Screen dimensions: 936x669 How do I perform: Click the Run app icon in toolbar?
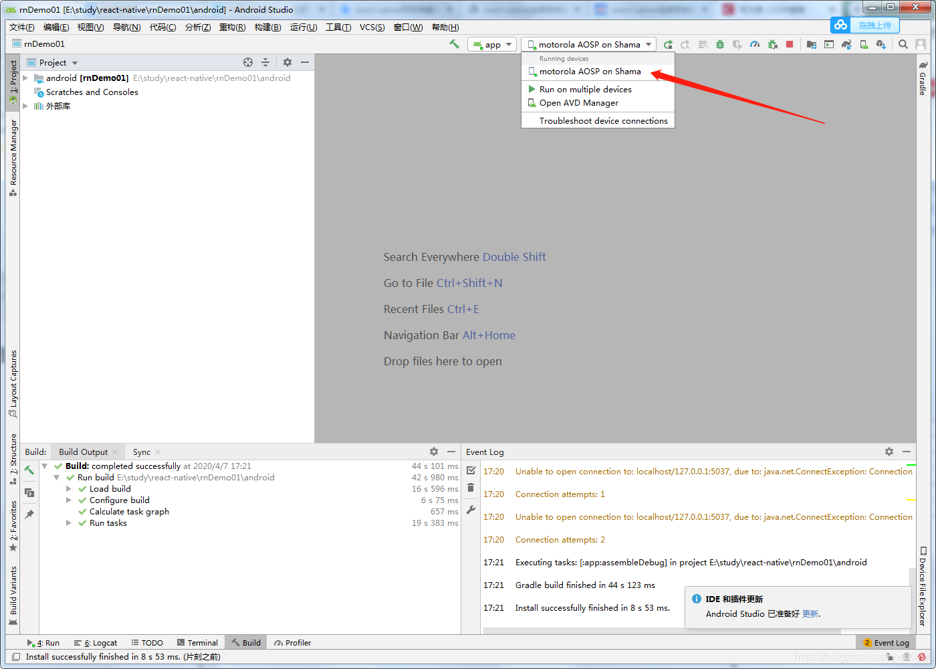pyautogui.click(x=668, y=45)
